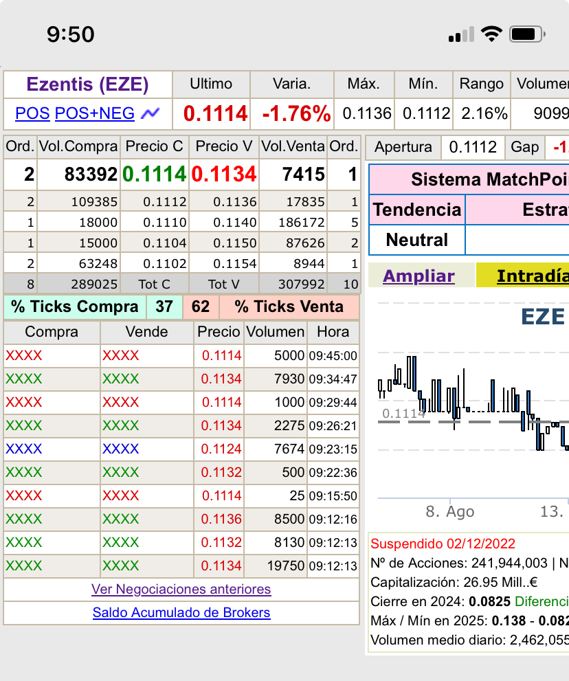Click the Tendencia header cell
Screen dimensions: 569x681
(417, 210)
